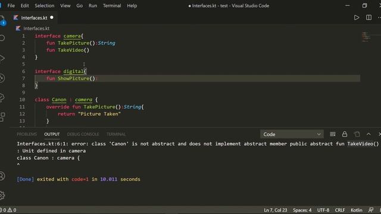This screenshot has height=214, width=381.
Task: Click line number 10 in the gutter
Action: click(22, 100)
